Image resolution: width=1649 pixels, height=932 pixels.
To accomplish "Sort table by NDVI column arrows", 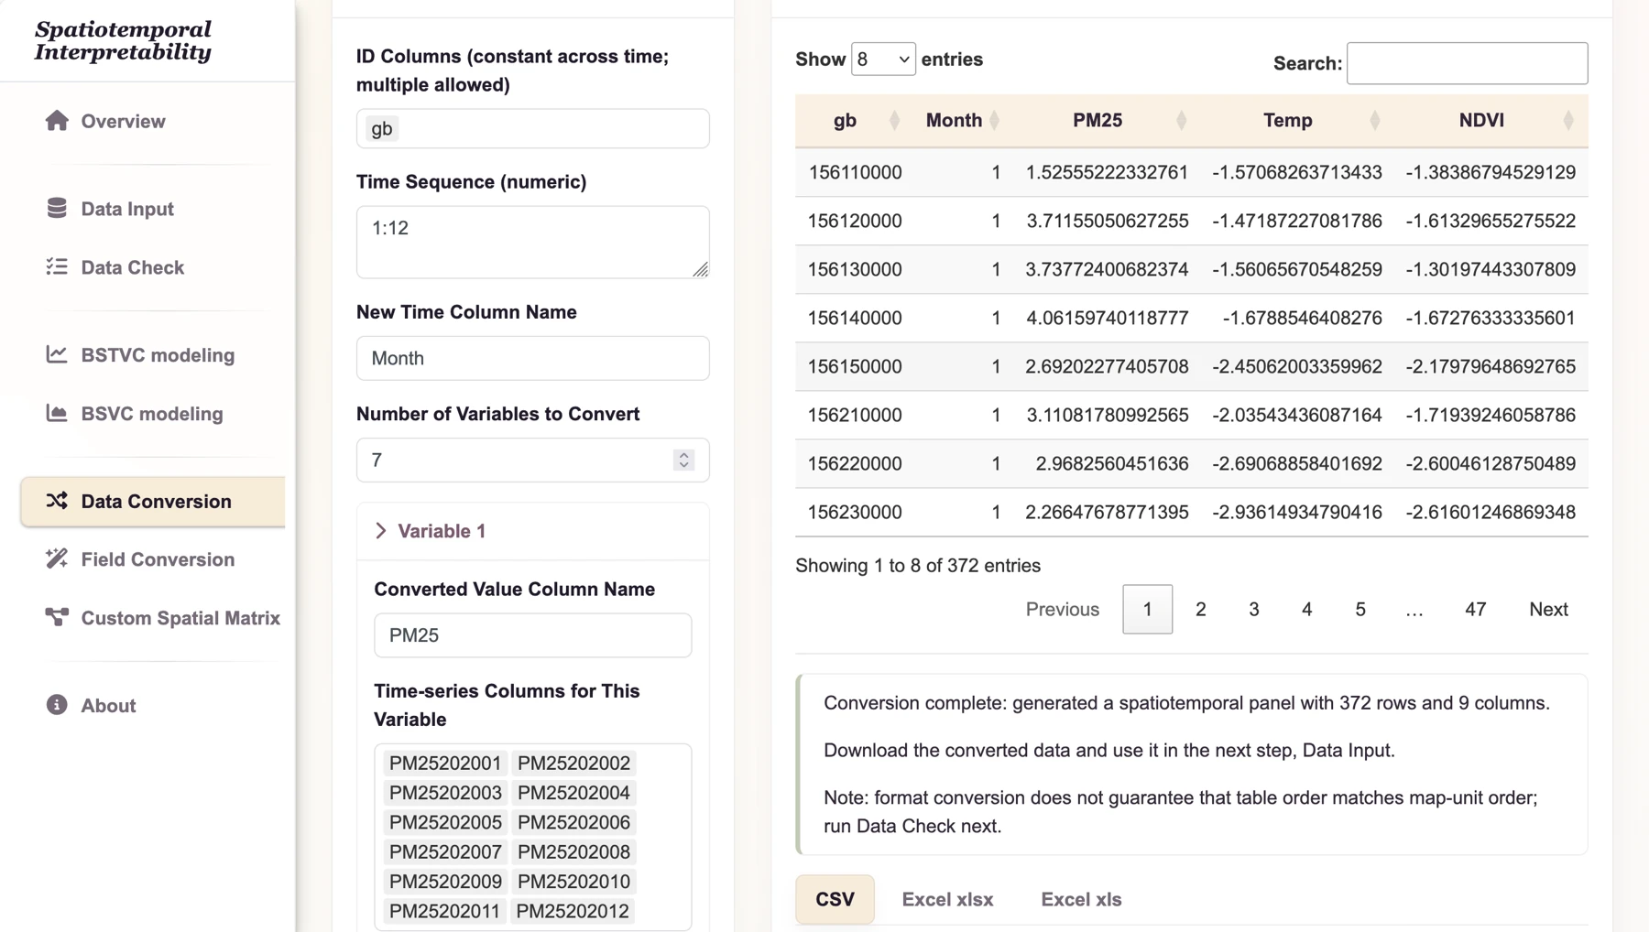I will (x=1567, y=120).
